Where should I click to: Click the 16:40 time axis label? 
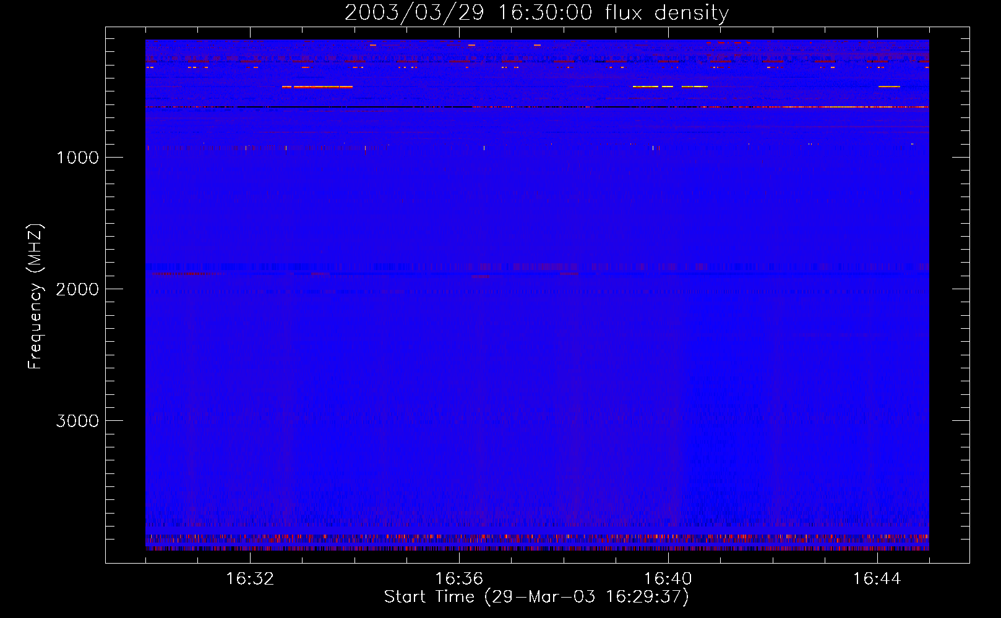tap(668, 579)
